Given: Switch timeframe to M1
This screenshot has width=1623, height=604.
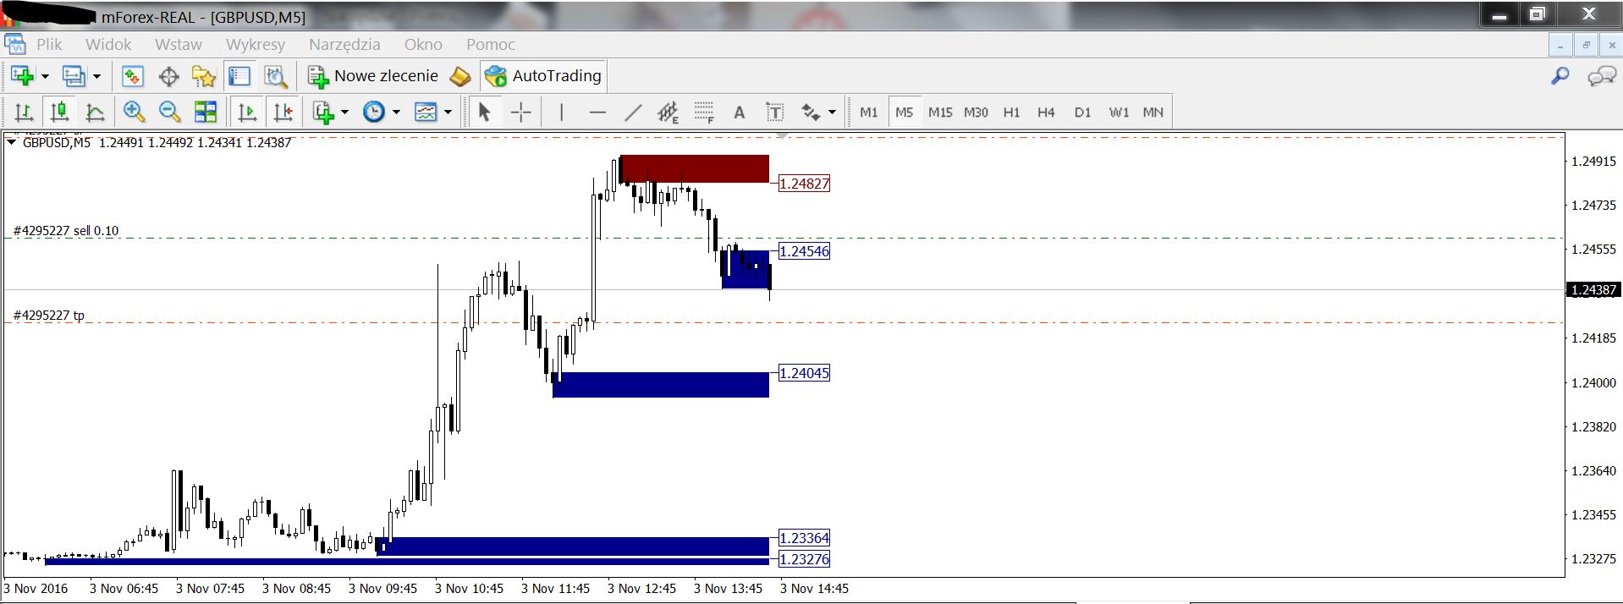Looking at the screenshot, I should tap(869, 112).
